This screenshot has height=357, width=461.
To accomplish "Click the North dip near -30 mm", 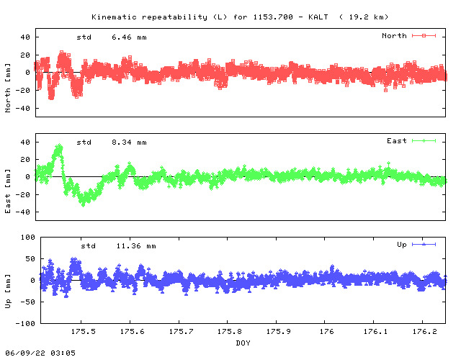I will (x=51, y=96).
